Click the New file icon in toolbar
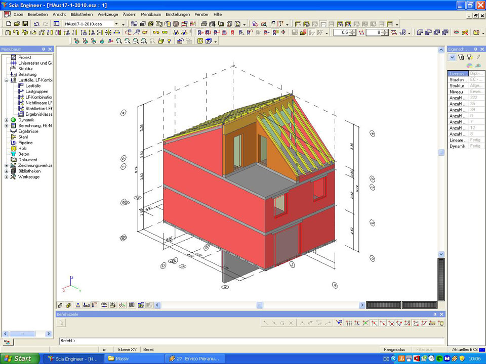Viewport: 486px width, 364px height. pyautogui.click(x=8, y=24)
